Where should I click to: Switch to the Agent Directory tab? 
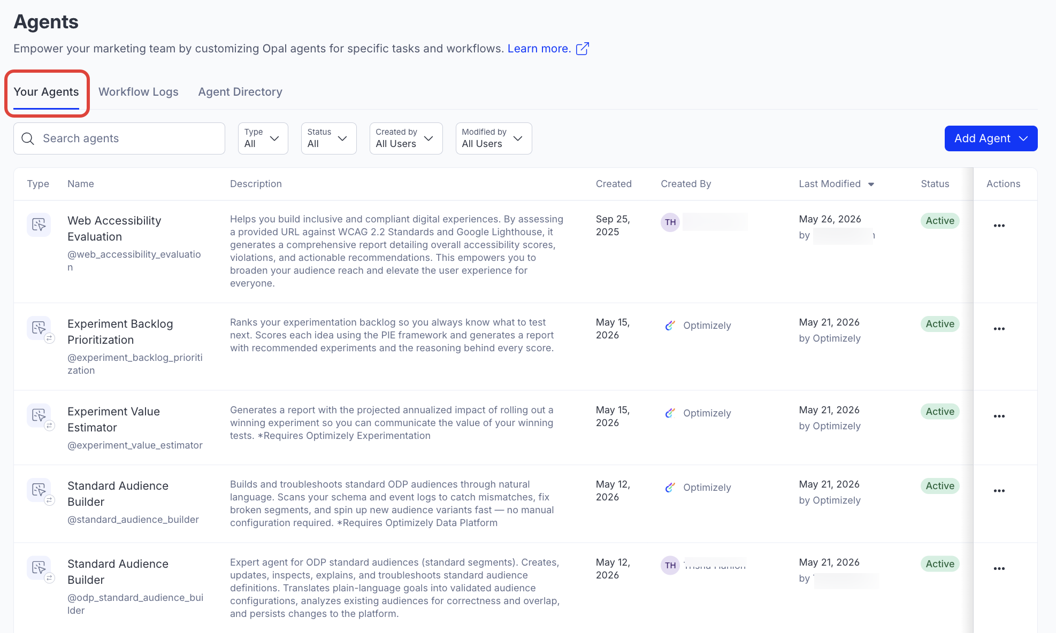240,92
